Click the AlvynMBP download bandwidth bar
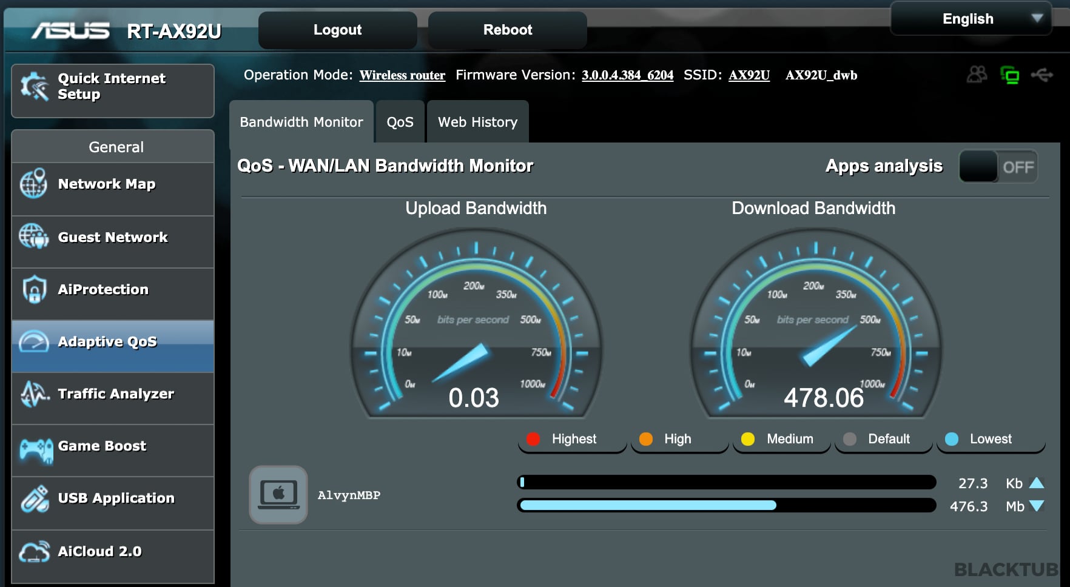The image size is (1070, 587). coord(727,505)
